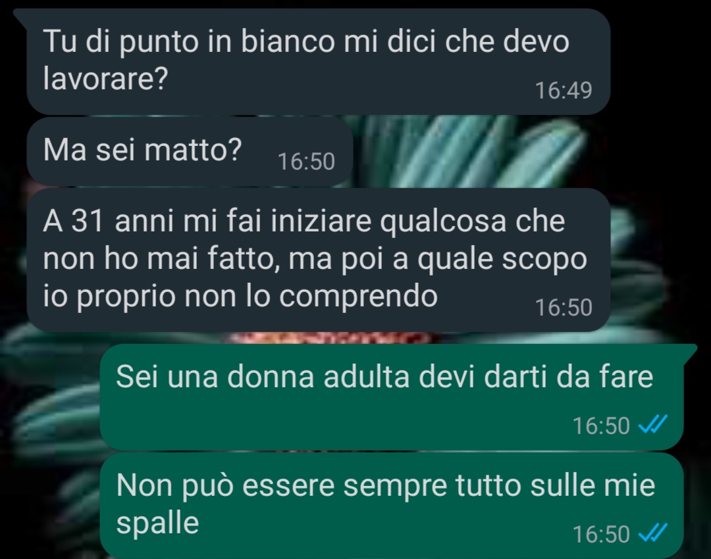This screenshot has height=559, width=711.
Task: Click the blue read ticks on 'Sei una donna adulta'
Action: tap(653, 425)
